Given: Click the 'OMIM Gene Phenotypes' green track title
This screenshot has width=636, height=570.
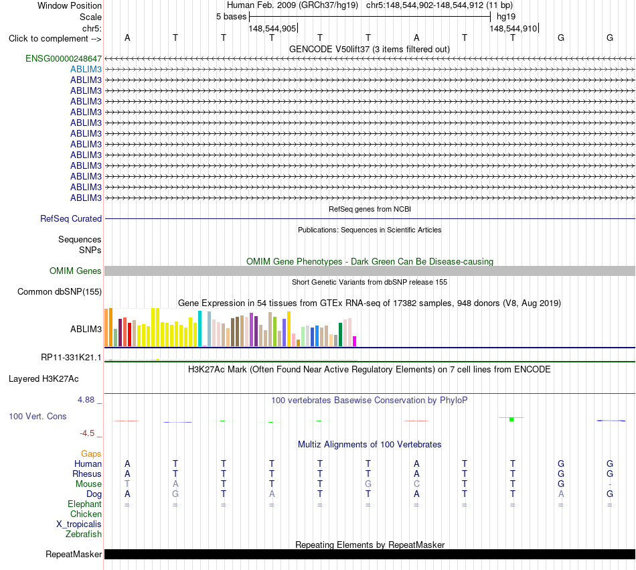Looking at the screenshot, I should pos(370,262).
